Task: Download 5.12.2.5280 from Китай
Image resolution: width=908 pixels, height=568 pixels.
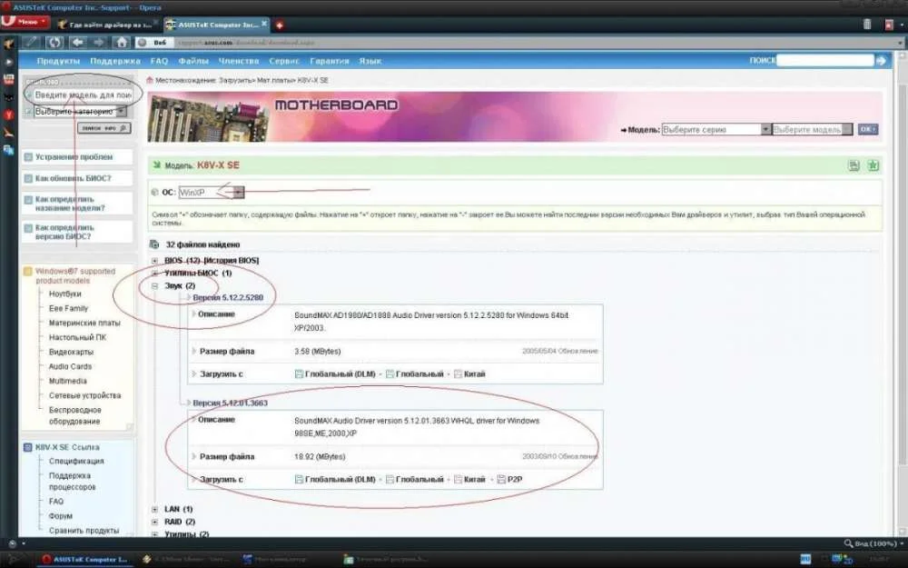Action: [x=469, y=374]
